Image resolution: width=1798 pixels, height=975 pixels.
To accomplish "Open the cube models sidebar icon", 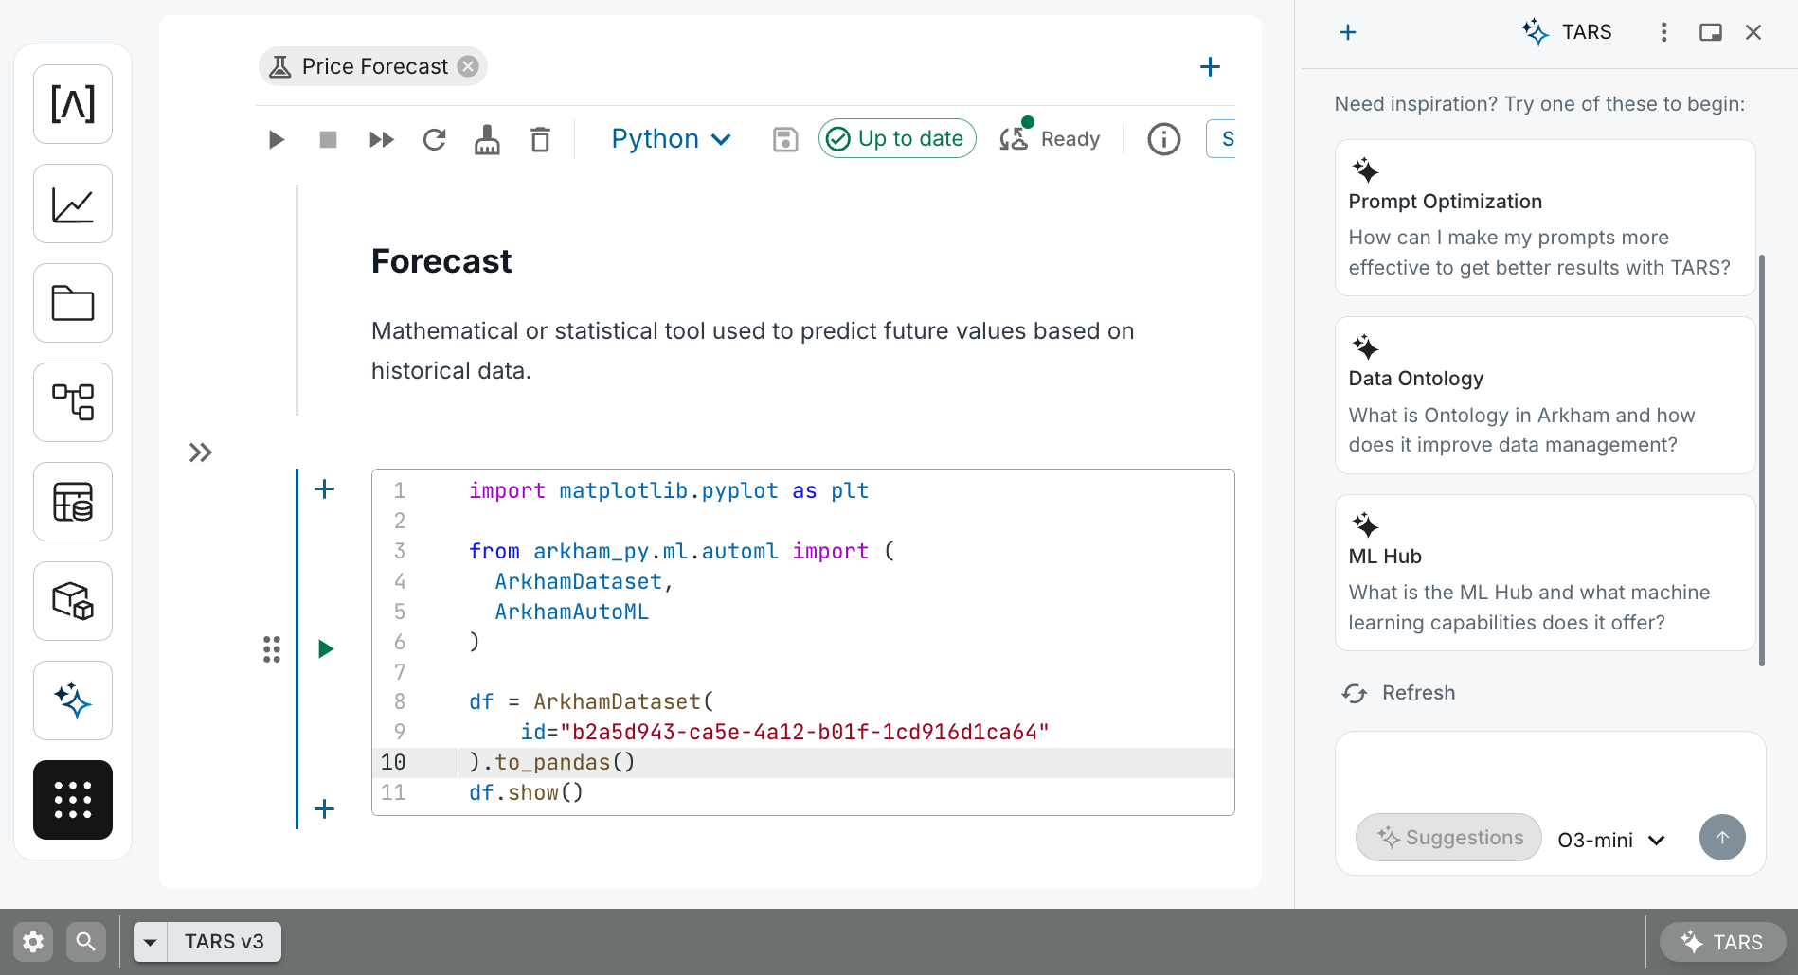I will pos(73,601).
